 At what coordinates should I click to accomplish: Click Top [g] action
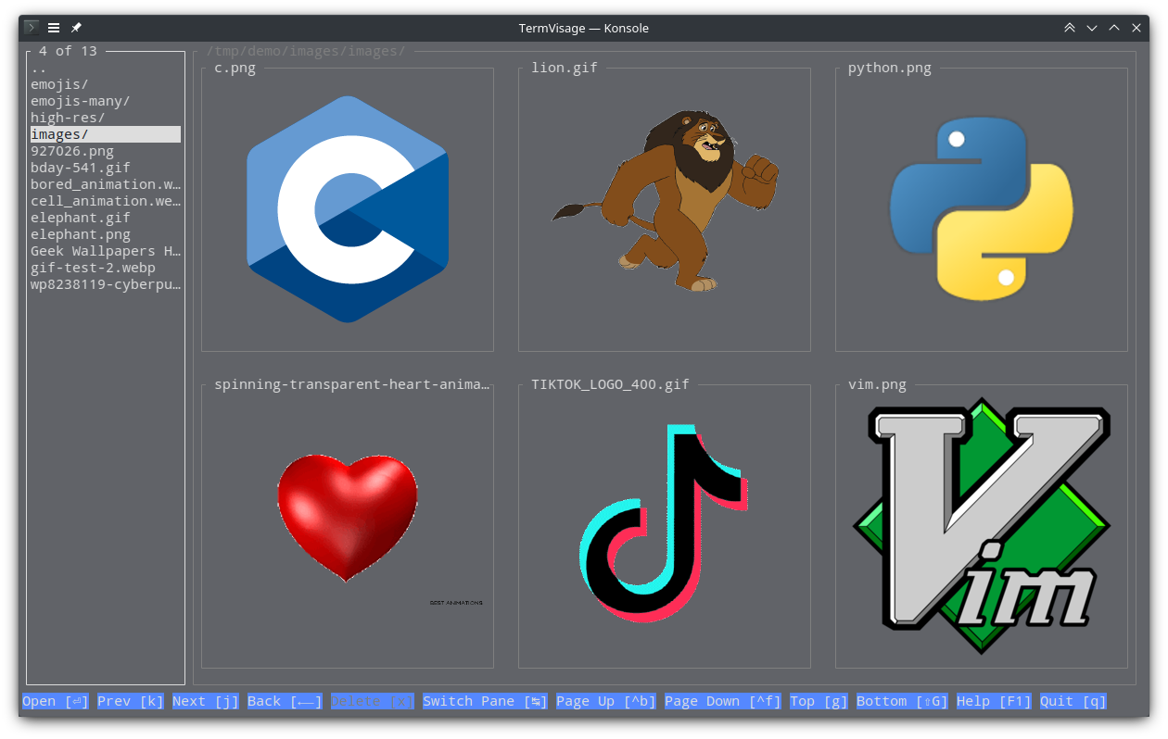click(819, 701)
